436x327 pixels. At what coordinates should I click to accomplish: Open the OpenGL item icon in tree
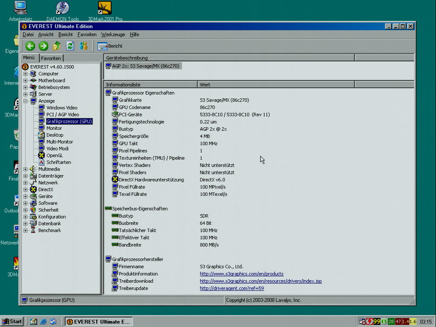tap(41, 155)
